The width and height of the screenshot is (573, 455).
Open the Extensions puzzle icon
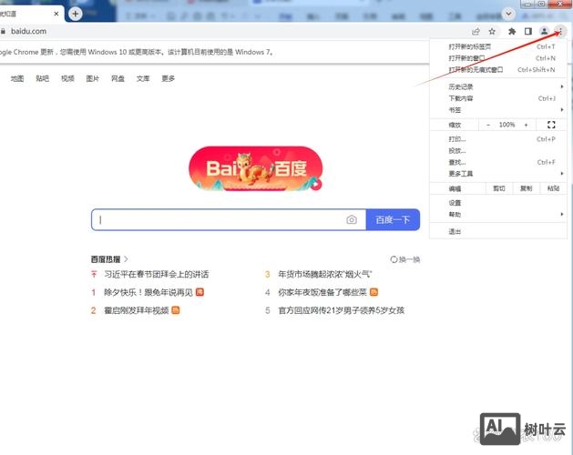point(512,32)
